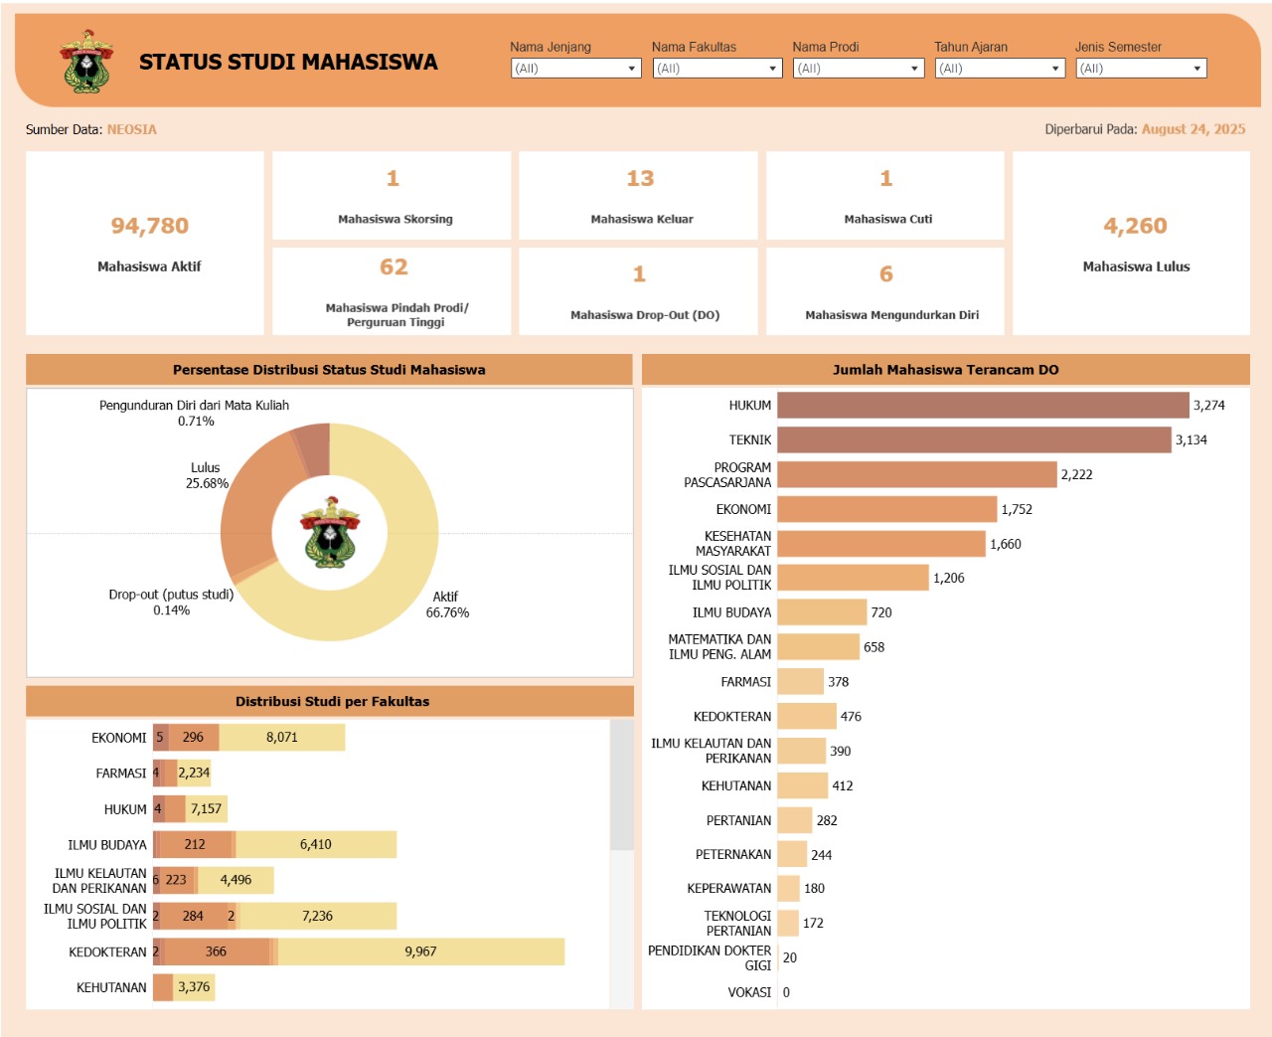Image resolution: width=1272 pixels, height=1037 pixels.
Task: Open the Nama Fakultas filter dropdown
Action: (715, 68)
